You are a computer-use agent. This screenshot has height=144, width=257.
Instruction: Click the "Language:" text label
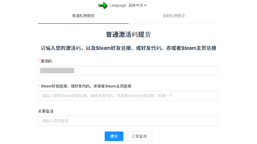[118, 5]
